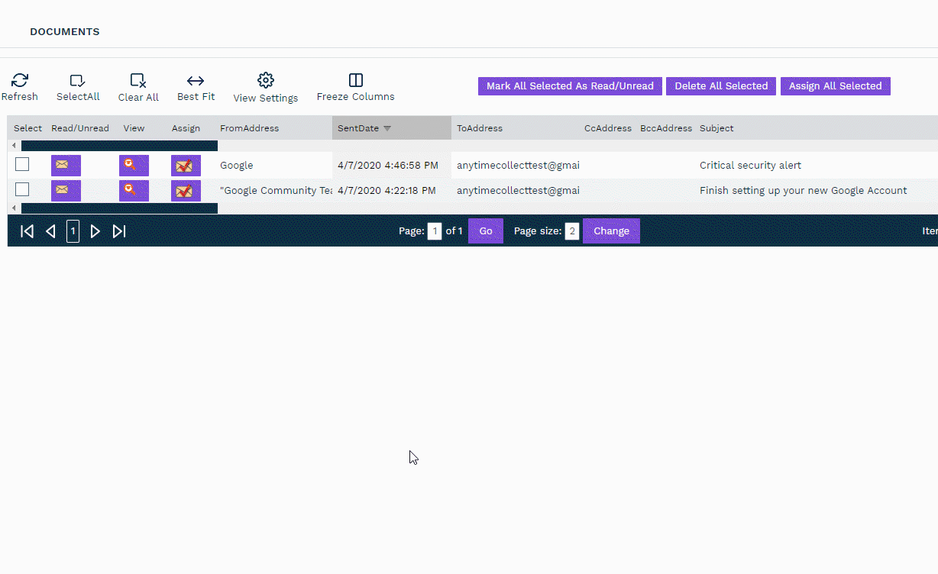Assign the Critical security alert email
The height and width of the screenshot is (574, 938).
(186, 166)
